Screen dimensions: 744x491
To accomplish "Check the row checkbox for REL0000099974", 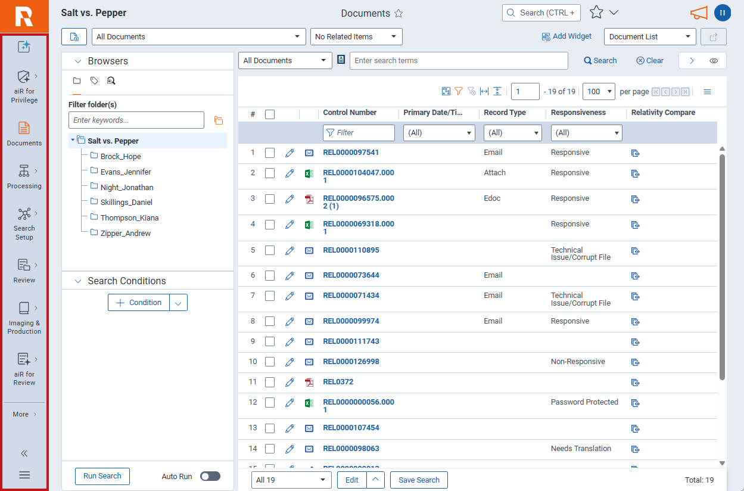I will click(270, 321).
